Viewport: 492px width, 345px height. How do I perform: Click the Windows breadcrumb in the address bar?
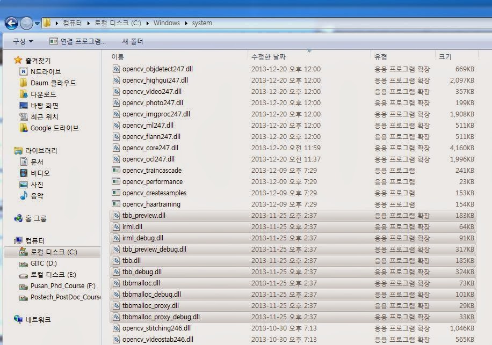(x=167, y=23)
